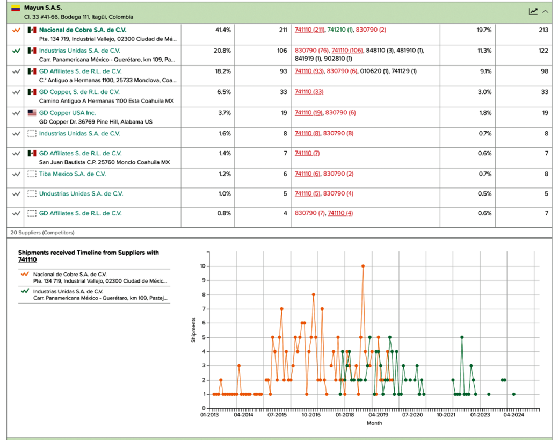The width and height of the screenshot is (558, 440).
Task: Click the timeline chart icon in Mayun header
Action: (533, 11)
